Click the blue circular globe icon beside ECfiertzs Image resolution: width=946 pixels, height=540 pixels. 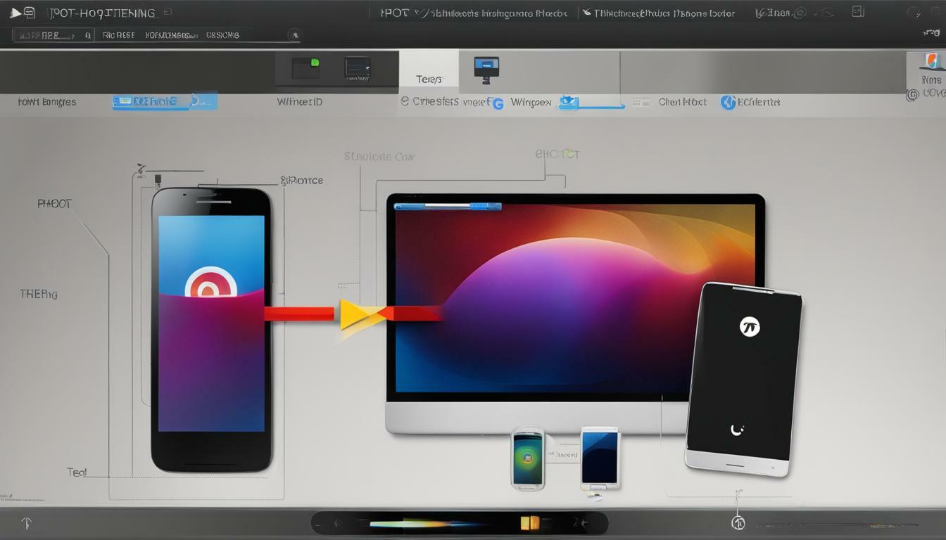tap(727, 102)
